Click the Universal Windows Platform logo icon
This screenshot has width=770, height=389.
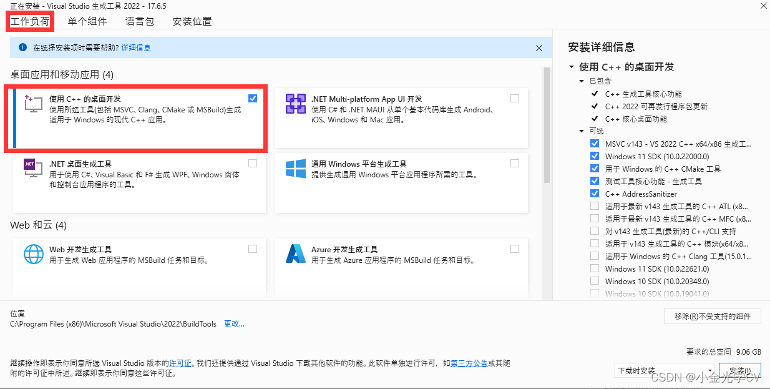click(295, 169)
